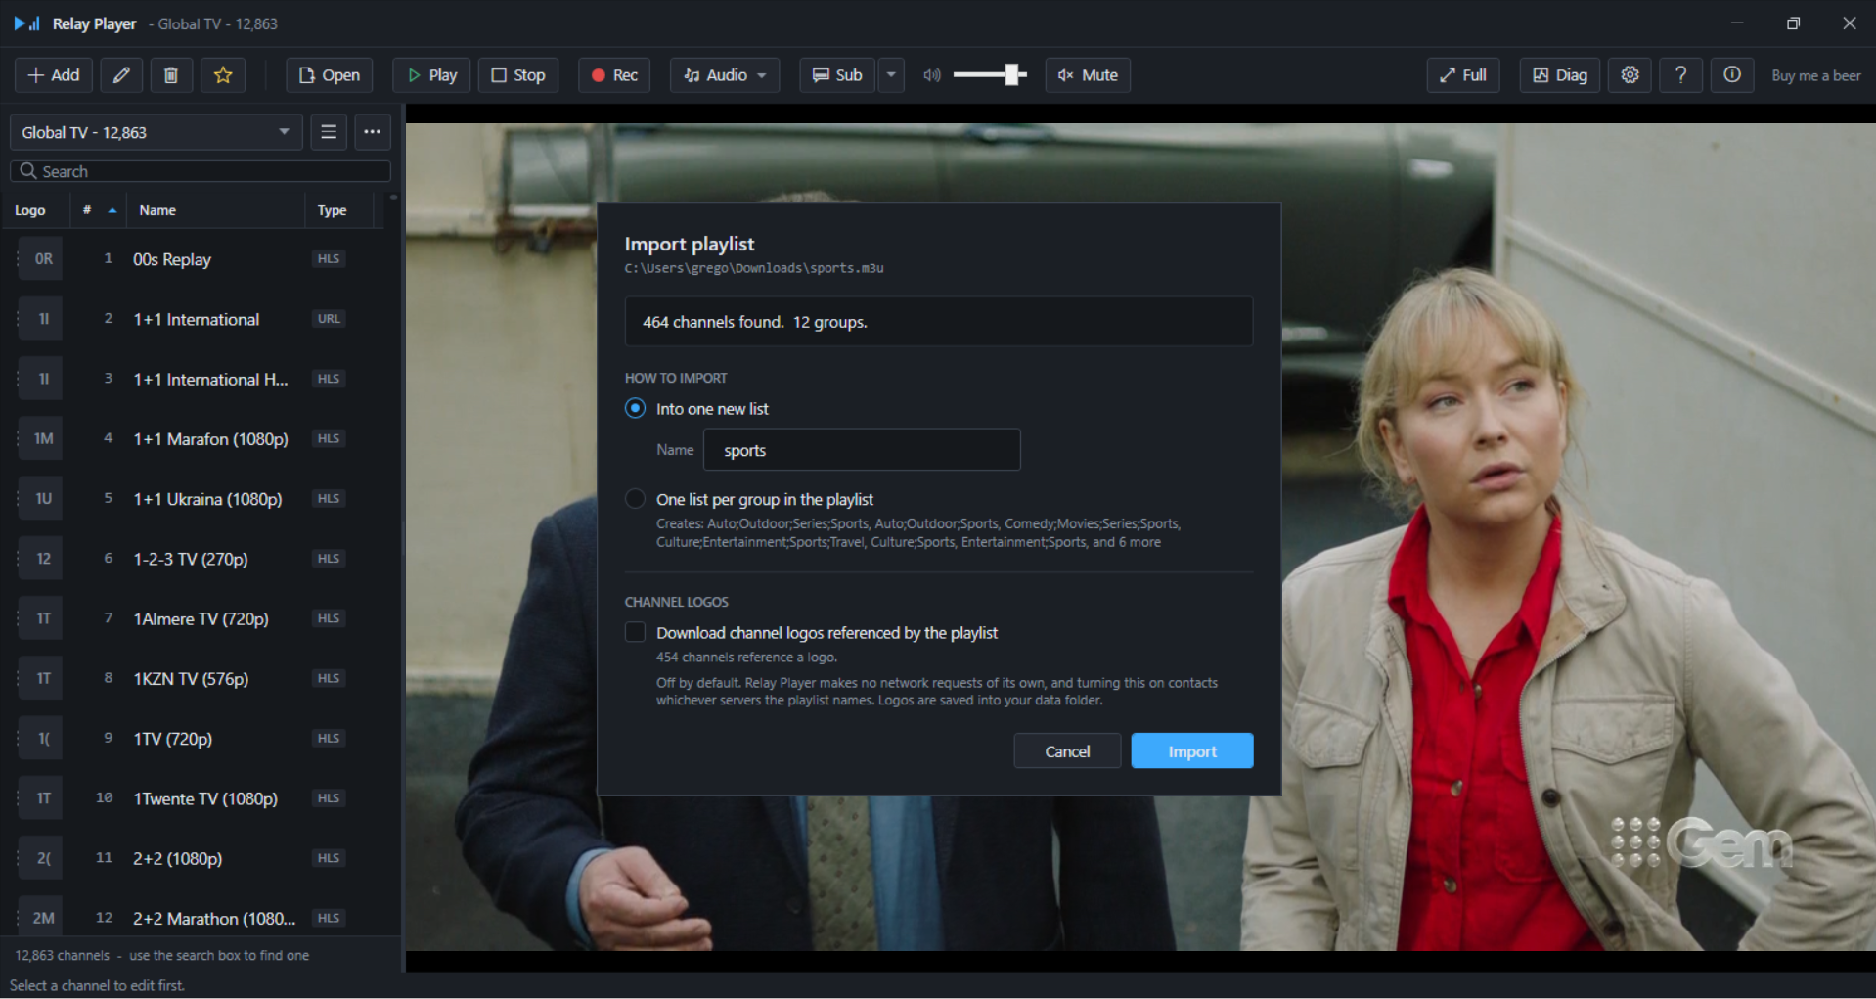
Task: Open a file with Open button
Action: click(330, 75)
